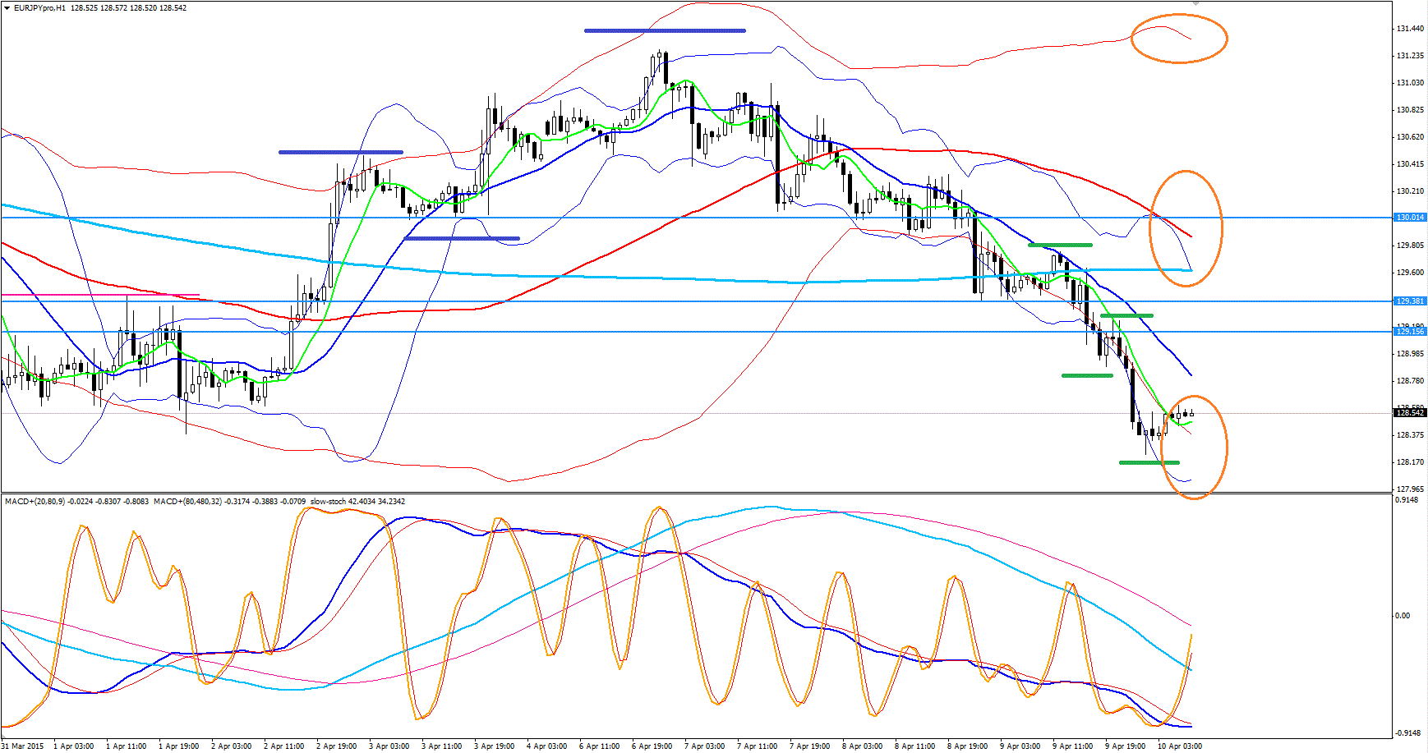Click the short pink horizontal line at left
Screen dimensions: 1428x753
click(x=99, y=295)
